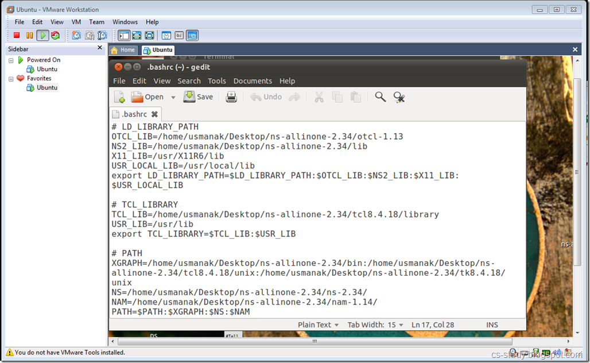Viewport: 590px width, 363px height.
Task: Click the greyed appliance view icon
Action: point(179,36)
